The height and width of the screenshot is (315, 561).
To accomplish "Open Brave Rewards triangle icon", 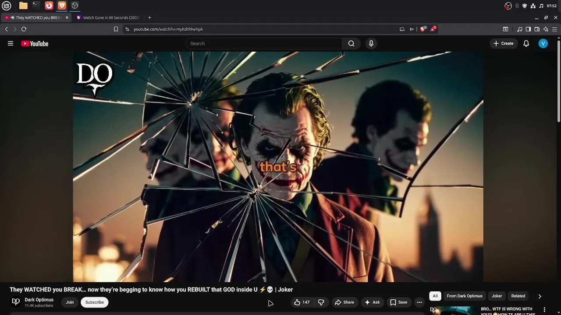I will (x=433, y=29).
